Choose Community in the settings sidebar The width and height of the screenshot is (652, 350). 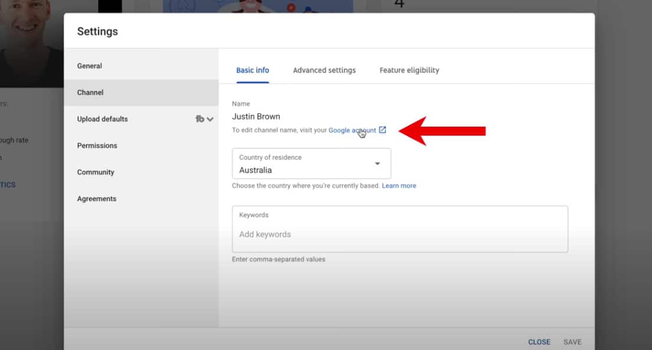pyautogui.click(x=96, y=172)
